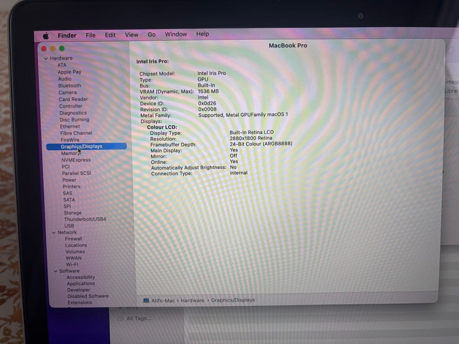Image resolution: width=459 pixels, height=344 pixels.
Task: Select USB in the sidebar
Action: pos(69,226)
